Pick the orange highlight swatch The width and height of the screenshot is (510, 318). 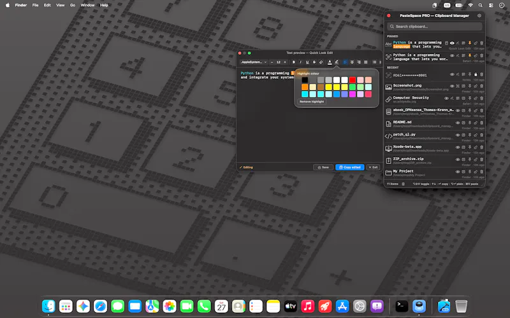click(x=305, y=87)
